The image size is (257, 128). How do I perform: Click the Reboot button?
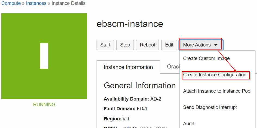click(147, 45)
